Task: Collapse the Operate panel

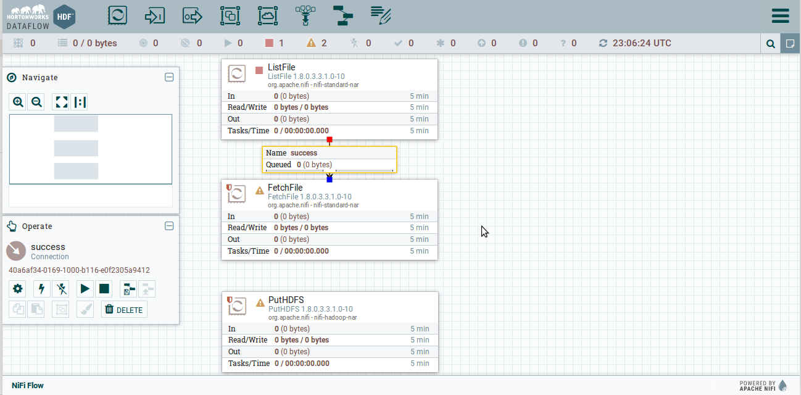Action: tap(169, 226)
